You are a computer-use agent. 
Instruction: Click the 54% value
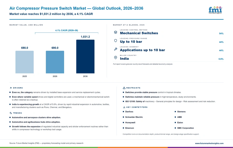pos(221,34)
